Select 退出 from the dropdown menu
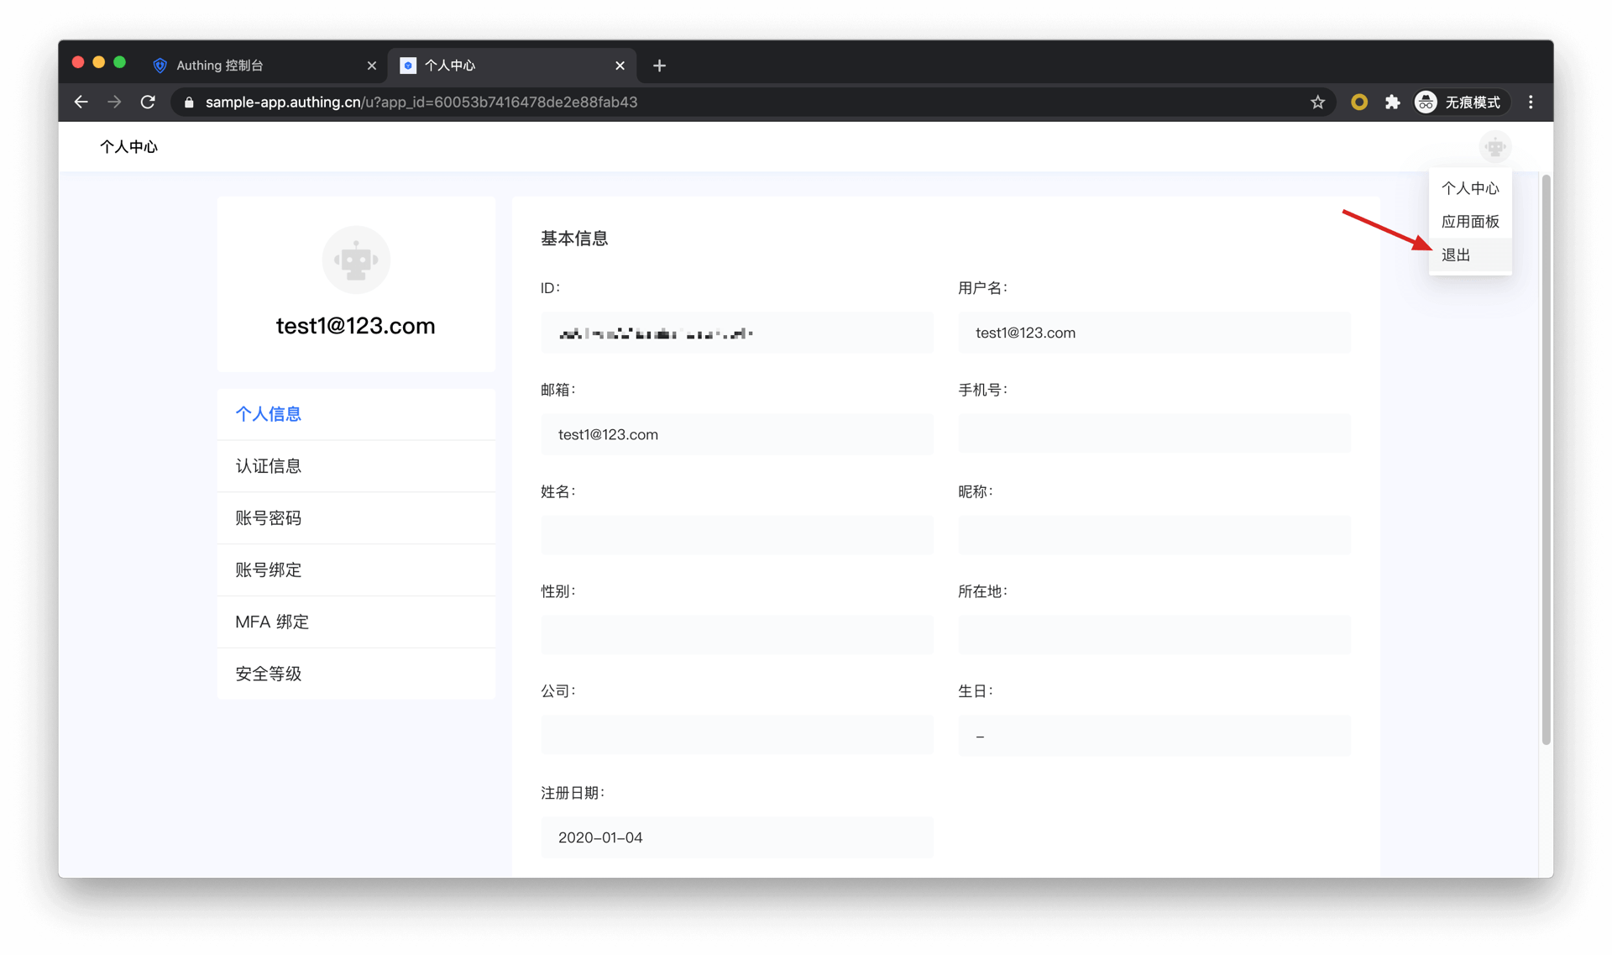1612x955 pixels. tap(1456, 254)
